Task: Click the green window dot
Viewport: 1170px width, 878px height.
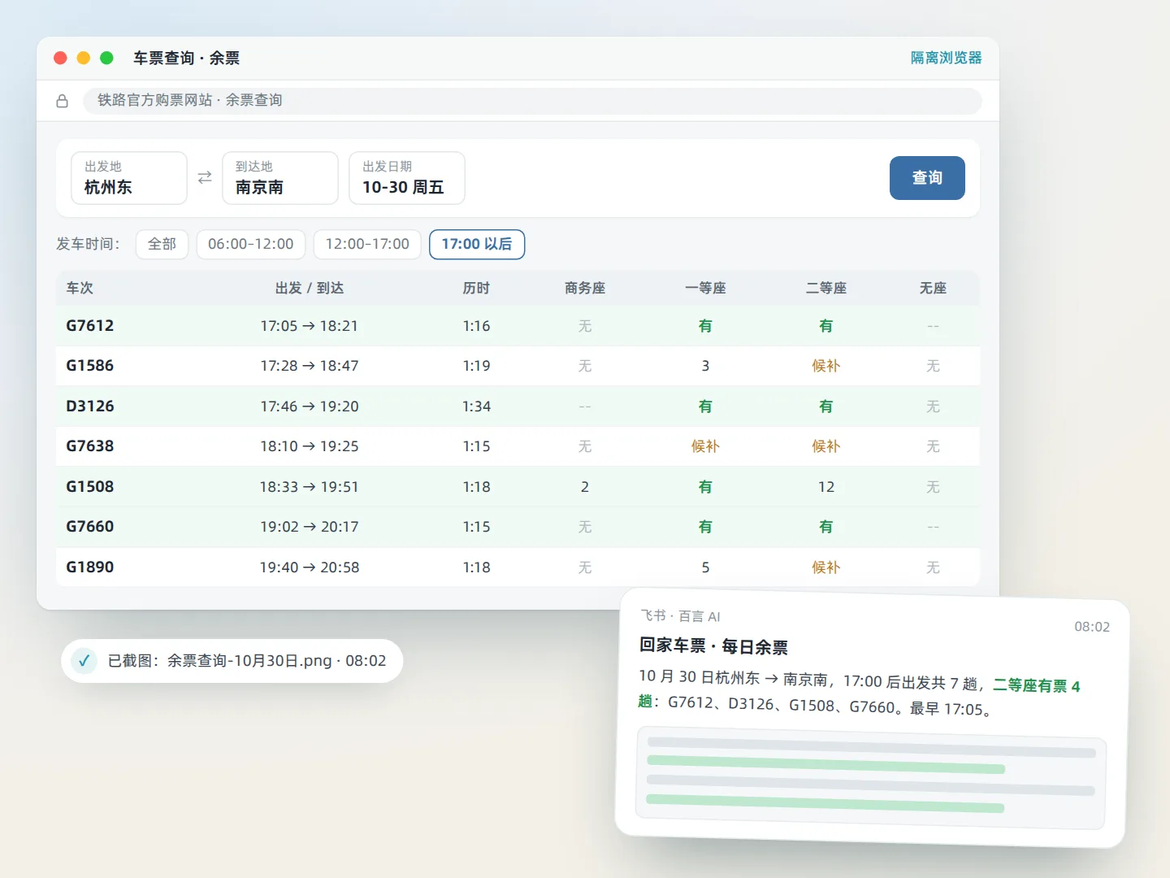Action: click(106, 58)
